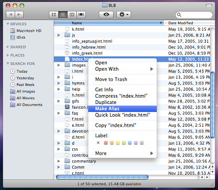Expand the help folder disclosure triangle
The width and height of the screenshot is (218, 190).
pyautogui.click(x=59, y=89)
